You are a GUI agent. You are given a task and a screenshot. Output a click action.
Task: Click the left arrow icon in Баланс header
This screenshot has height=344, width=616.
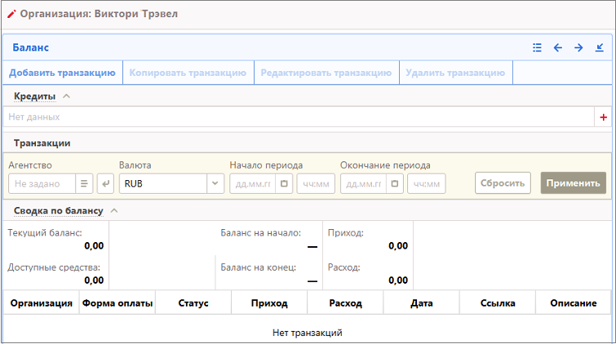click(x=558, y=48)
